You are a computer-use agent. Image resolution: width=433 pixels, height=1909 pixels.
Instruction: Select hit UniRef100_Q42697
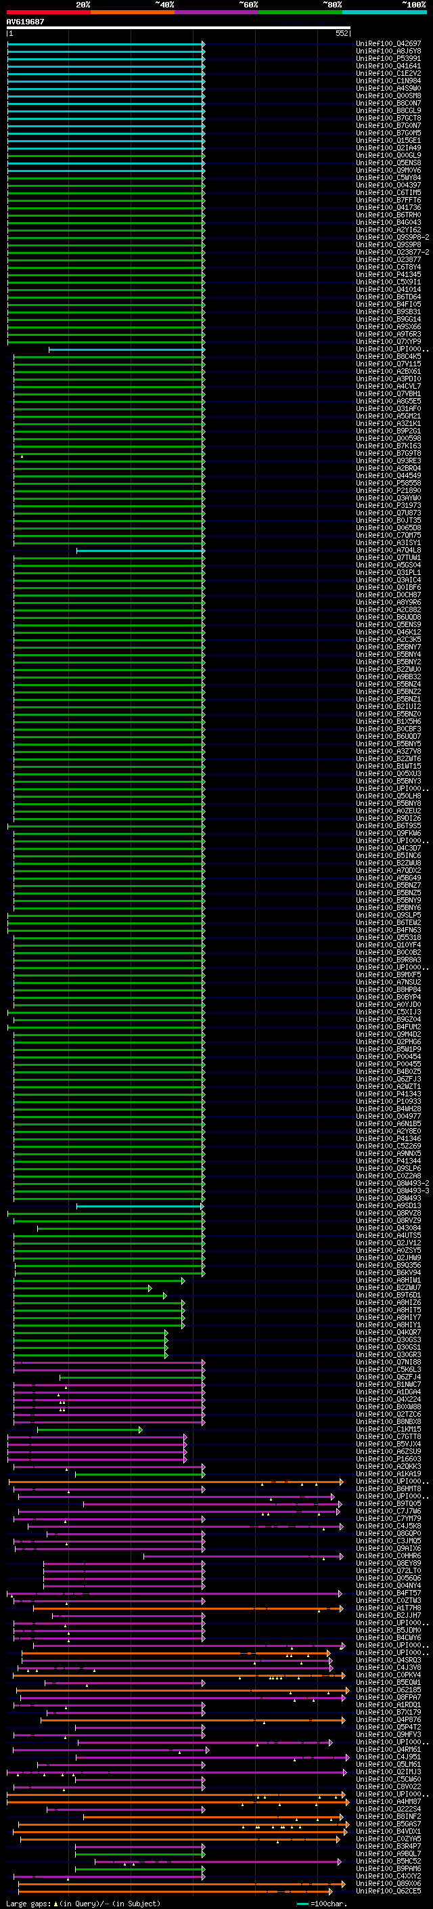tap(388, 44)
